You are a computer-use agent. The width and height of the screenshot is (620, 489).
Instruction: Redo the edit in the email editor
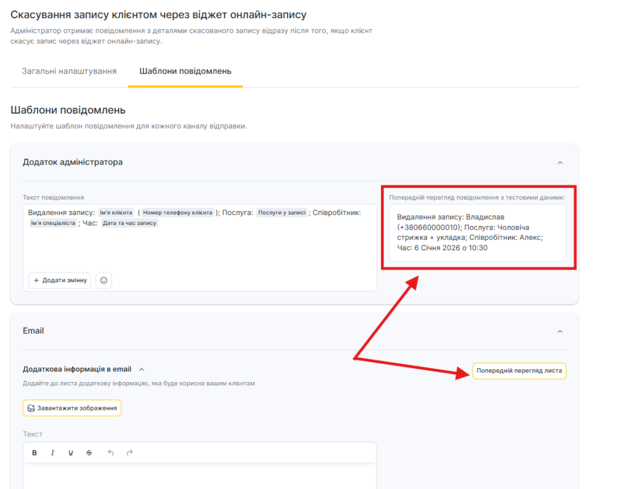point(129,453)
